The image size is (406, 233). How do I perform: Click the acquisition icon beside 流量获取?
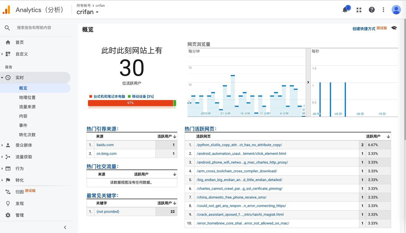point(8,157)
